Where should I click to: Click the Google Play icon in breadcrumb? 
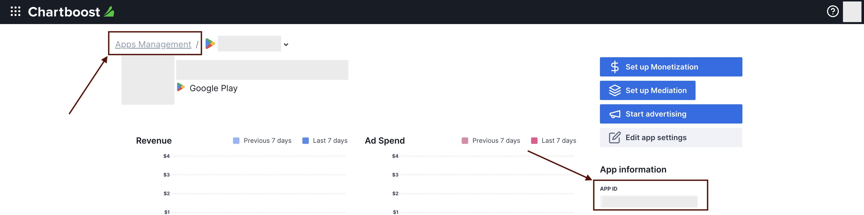click(x=210, y=44)
